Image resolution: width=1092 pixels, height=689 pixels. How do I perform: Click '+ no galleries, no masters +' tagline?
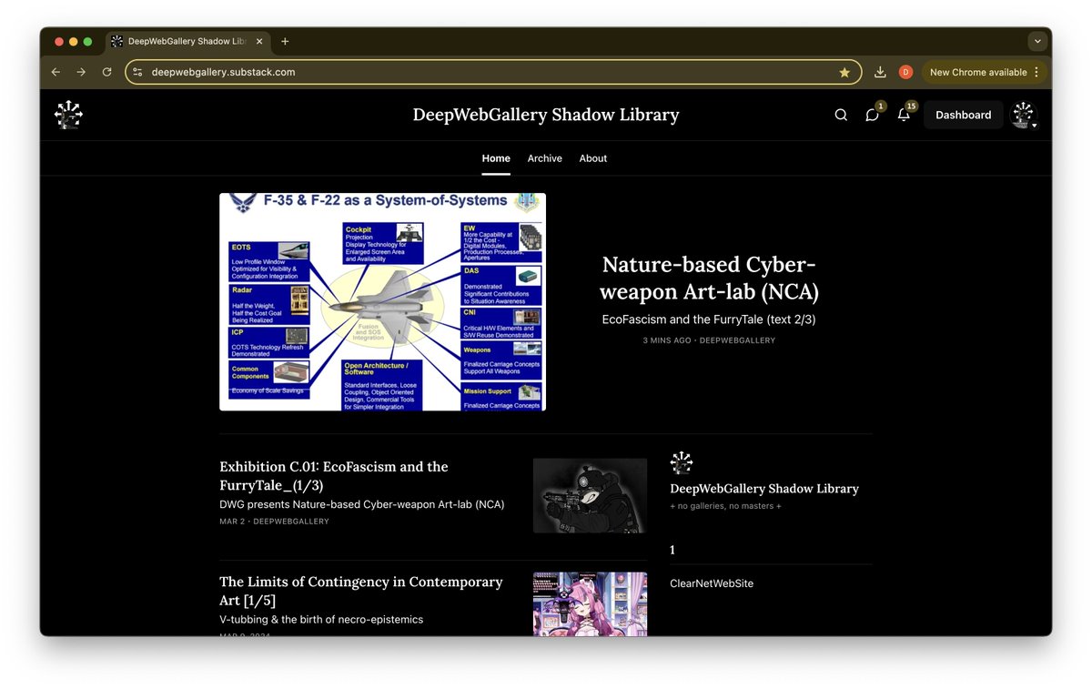point(726,506)
